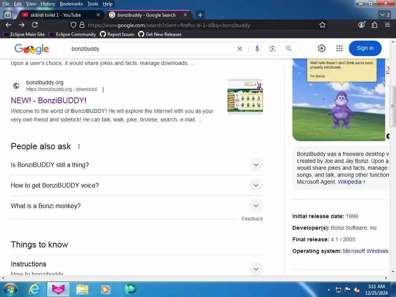This screenshot has height=297, width=396.
Task: Open the View menu
Action: (31, 4)
